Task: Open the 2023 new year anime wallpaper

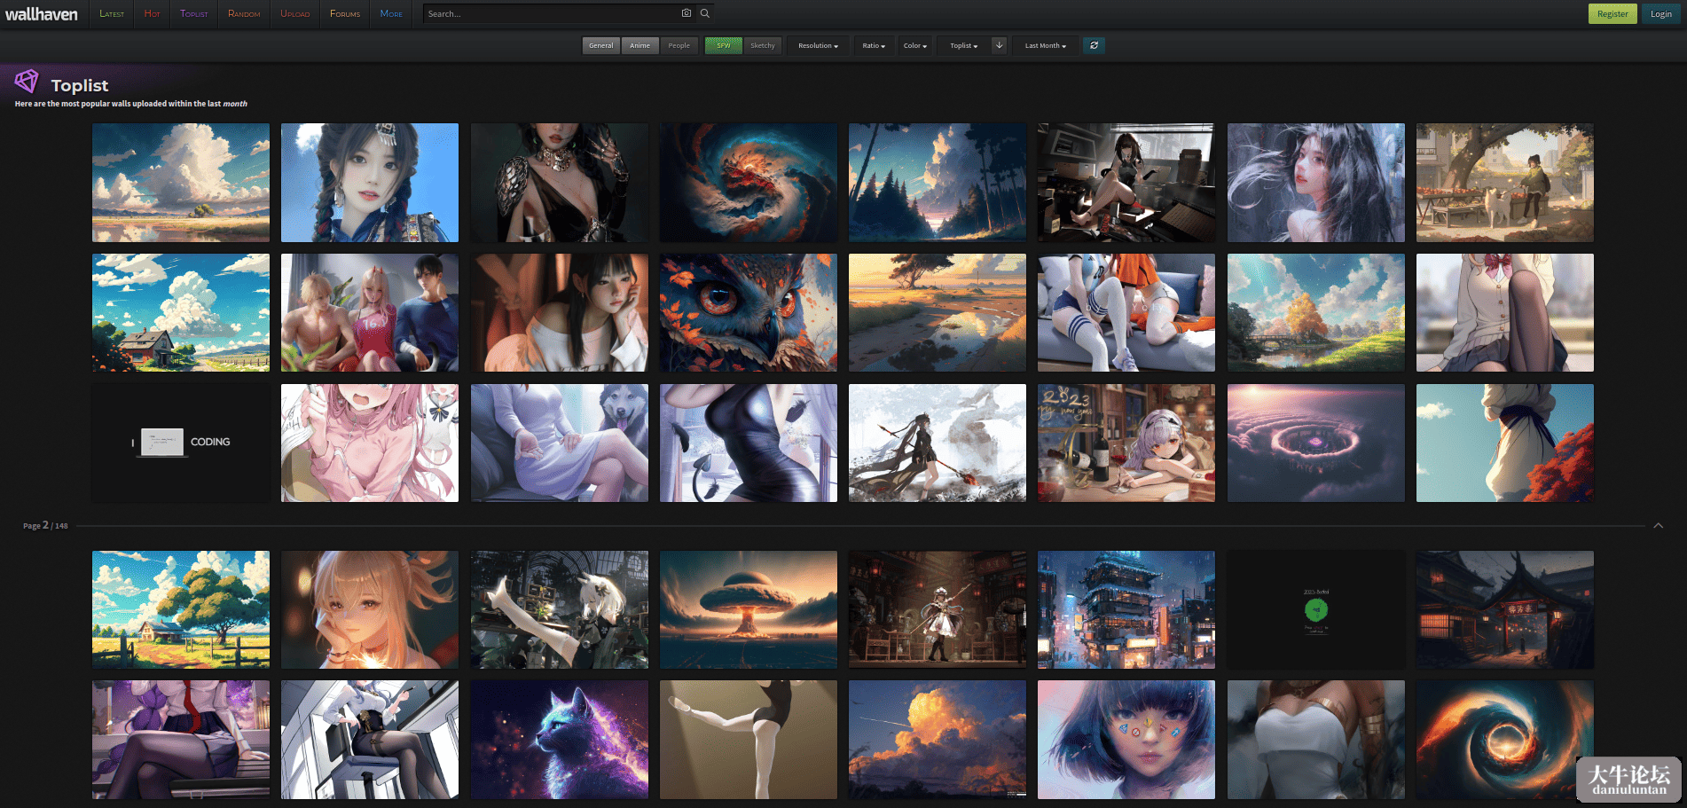Action: point(1126,443)
